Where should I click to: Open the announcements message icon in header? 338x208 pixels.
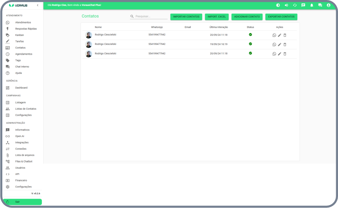(x=303, y=5)
